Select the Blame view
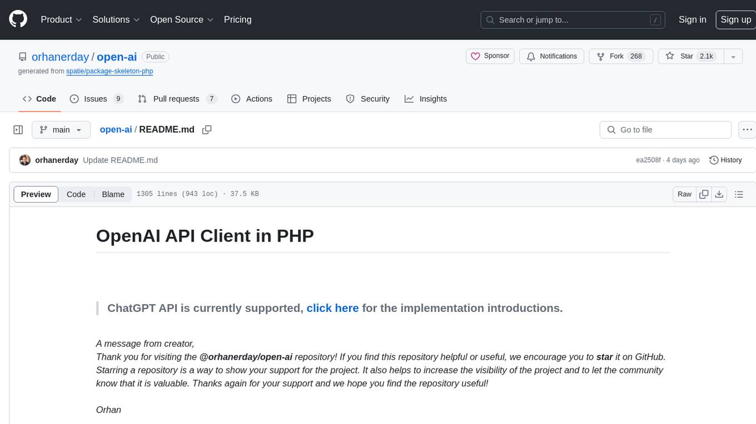Screen dimensions: 756x424 [113, 194]
